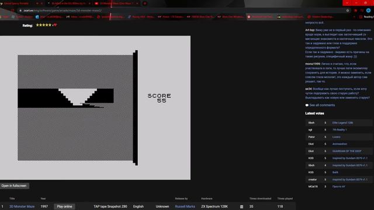Screen dimensions: 374x210
Task: Click the 1997 year cell
Action: pyautogui.click(x=44, y=206)
